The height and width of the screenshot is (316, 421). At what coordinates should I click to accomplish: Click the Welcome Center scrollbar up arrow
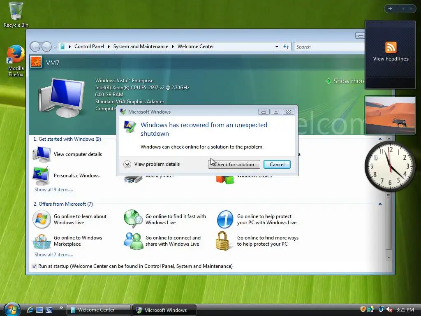click(389, 139)
